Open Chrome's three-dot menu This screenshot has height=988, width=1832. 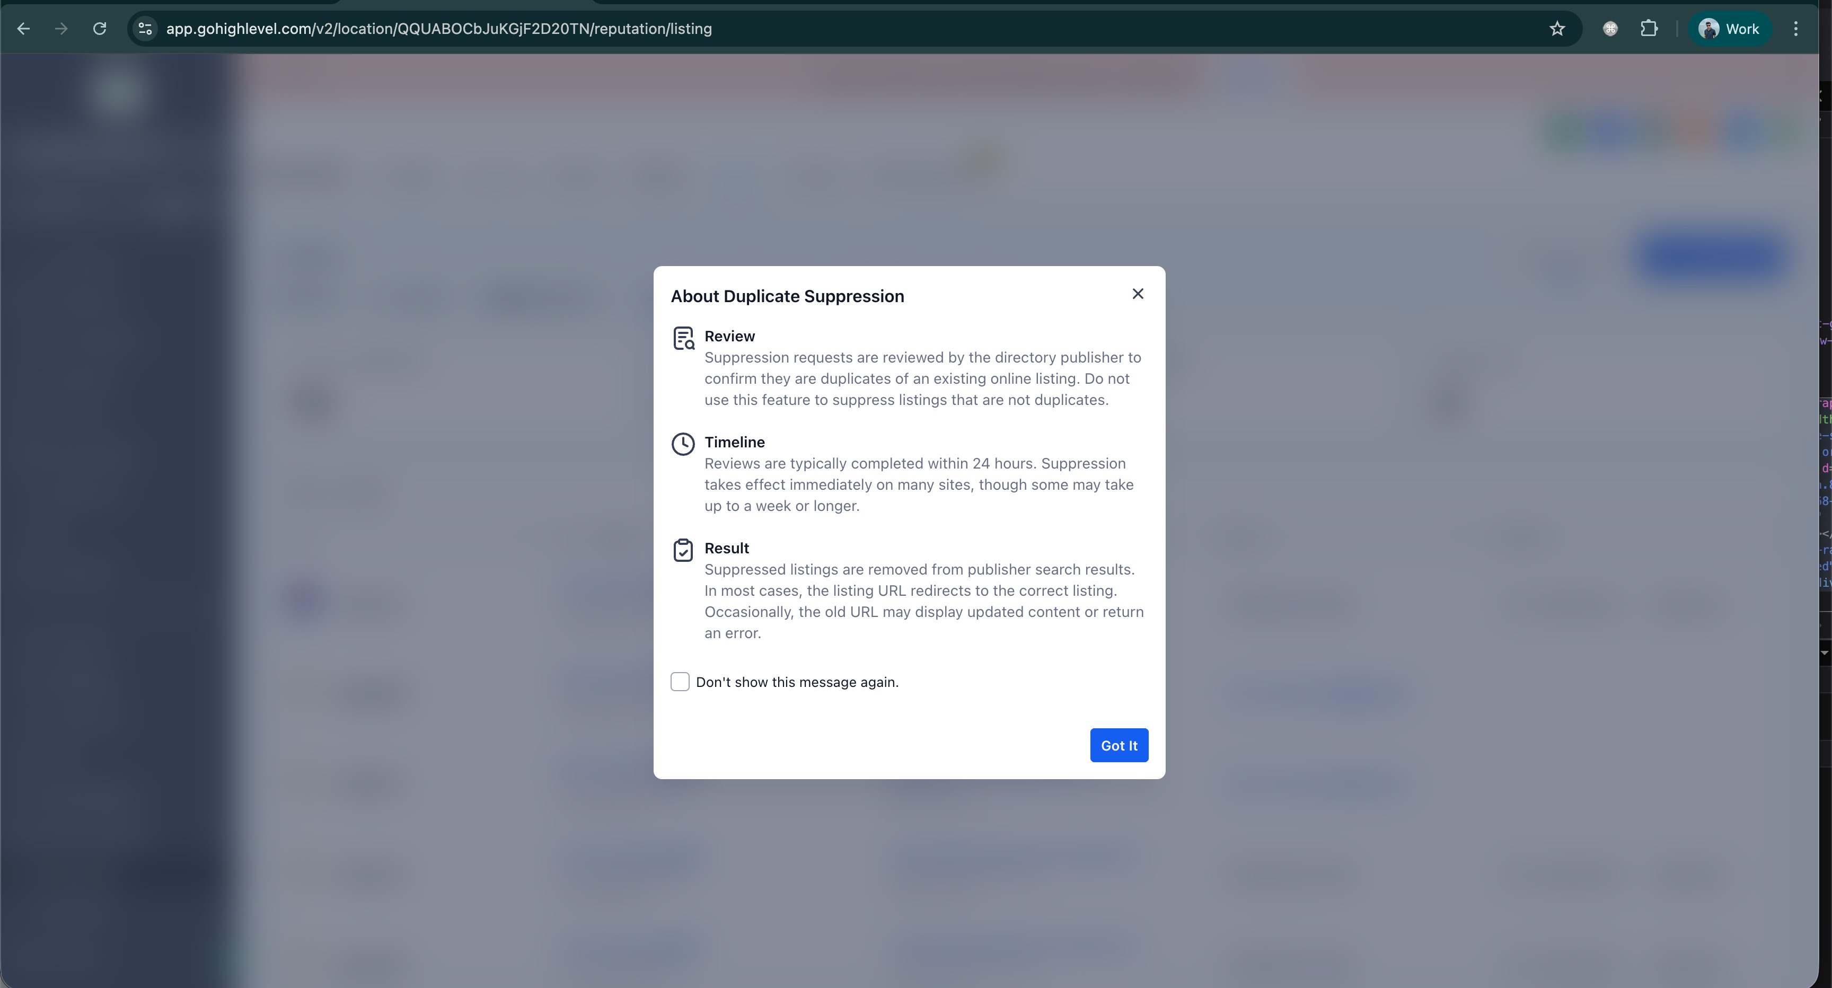(x=1796, y=29)
